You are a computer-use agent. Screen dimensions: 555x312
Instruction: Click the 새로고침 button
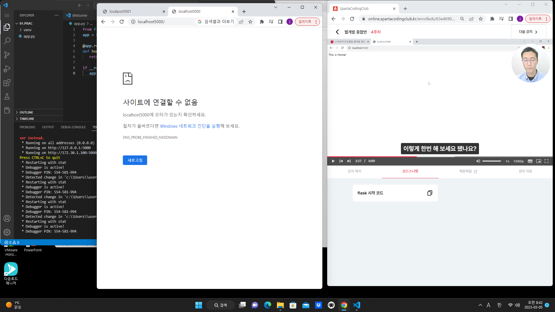pyautogui.click(x=135, y=160)
